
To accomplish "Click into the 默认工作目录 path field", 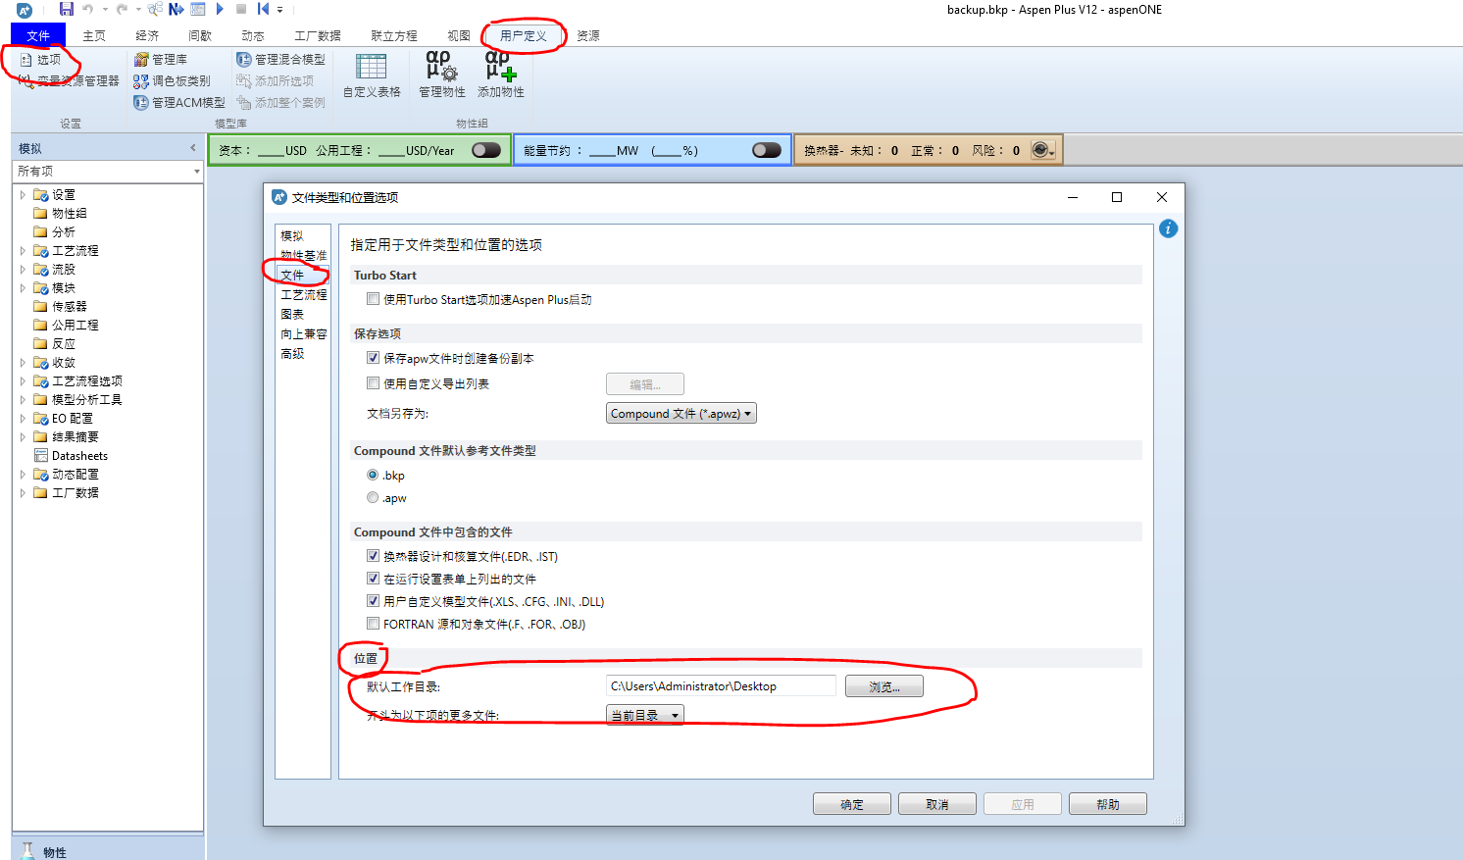I will (x=720, y=686).
